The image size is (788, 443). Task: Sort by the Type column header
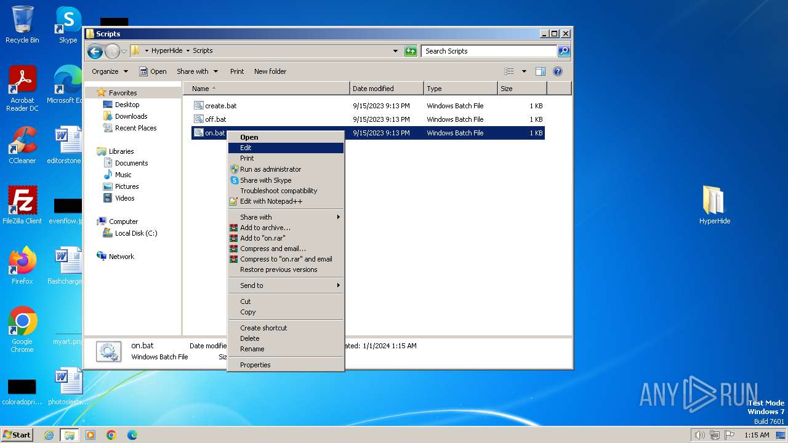tap(460, 89)
